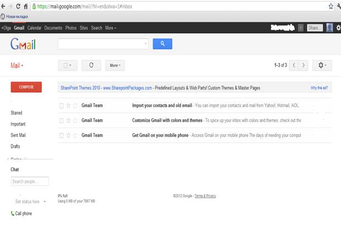Open the options gear in the black Google bar
Viewport: 341px width, 227px height.
(339, 28)
